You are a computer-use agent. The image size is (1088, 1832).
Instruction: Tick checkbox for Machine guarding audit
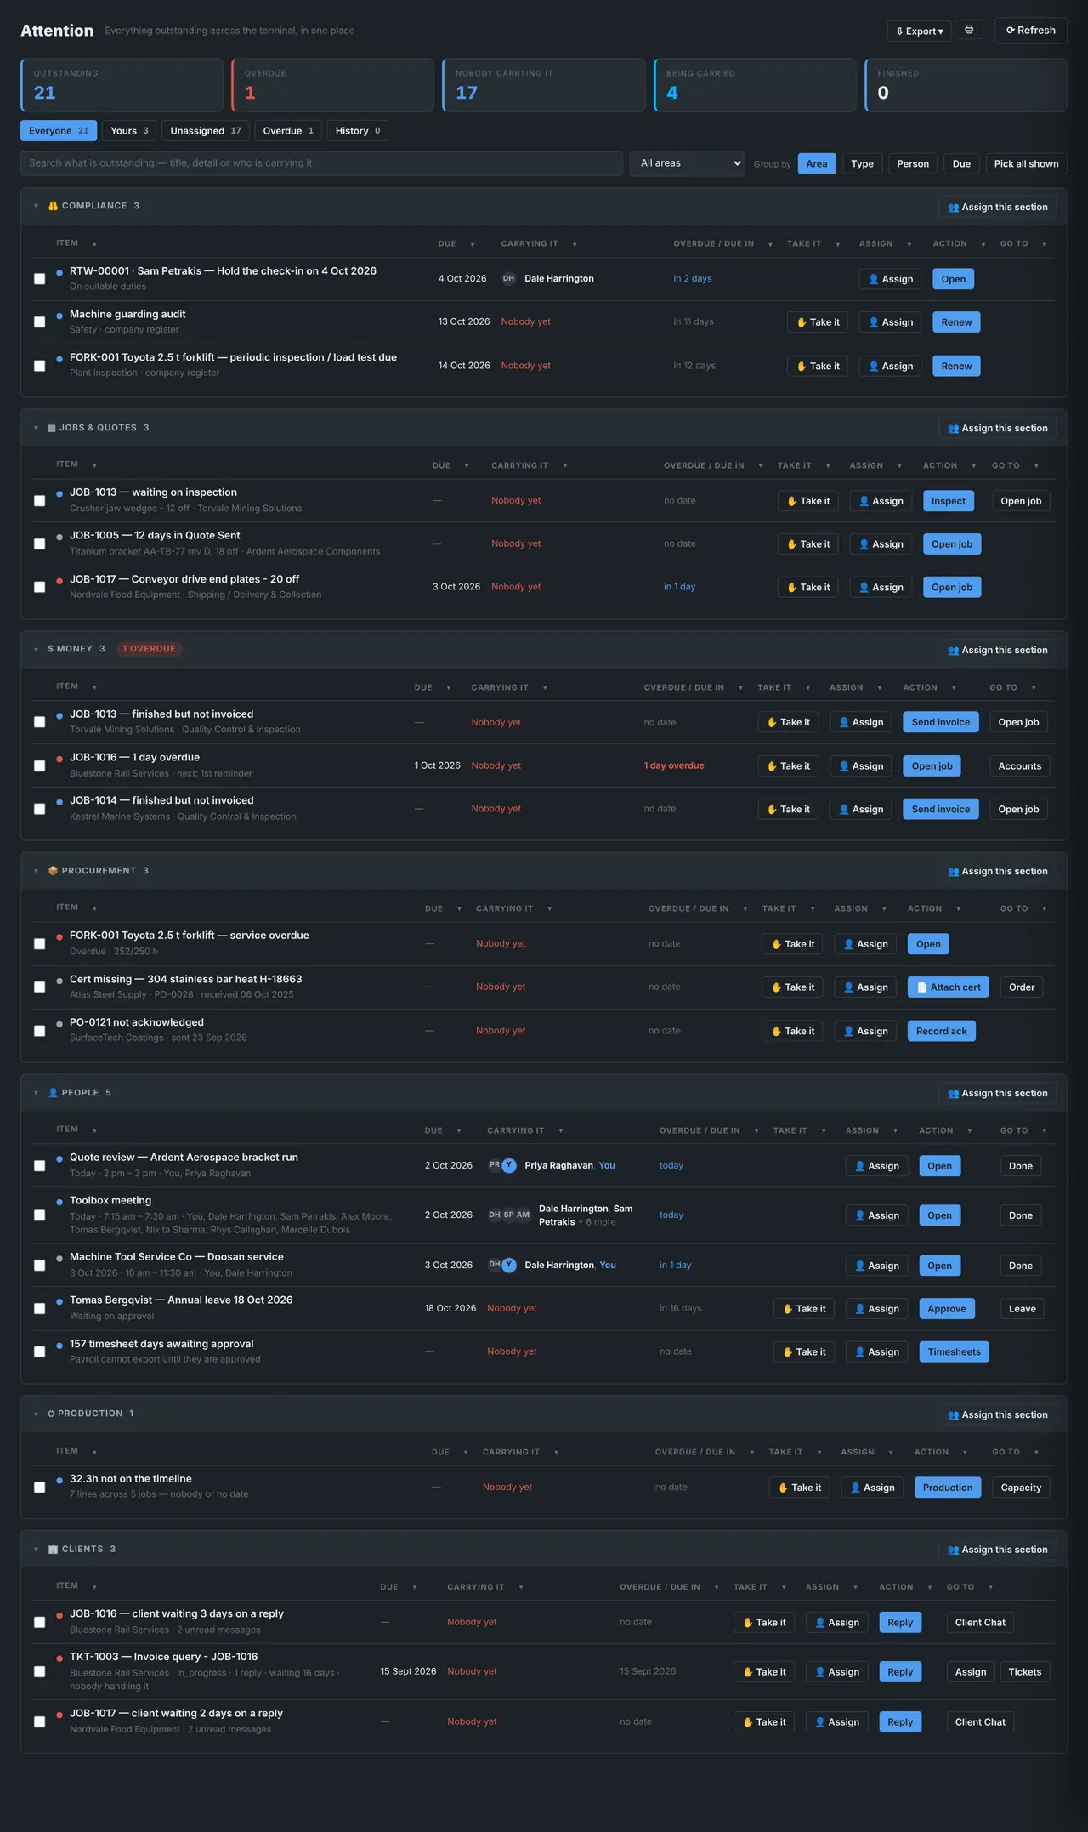39,322
